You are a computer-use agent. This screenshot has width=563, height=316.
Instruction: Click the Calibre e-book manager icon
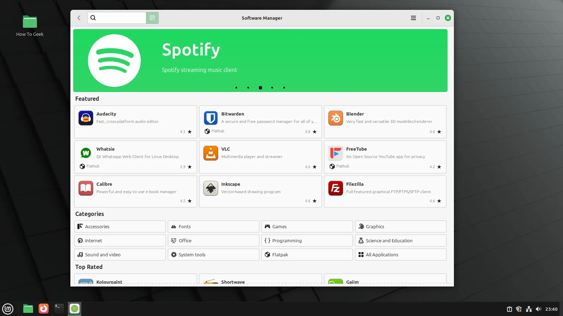(x=86, y=188)
